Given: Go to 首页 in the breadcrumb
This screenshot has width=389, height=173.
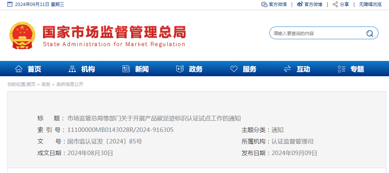Looking at the screenshot, I should pyautogui.click(x=31, y=84).
